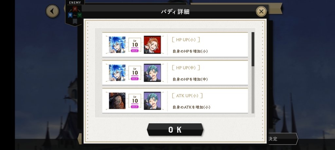Tap blue-haired character portrait in HP UP(中) row
Screen dimensions: 335x150
coord(117,73)
